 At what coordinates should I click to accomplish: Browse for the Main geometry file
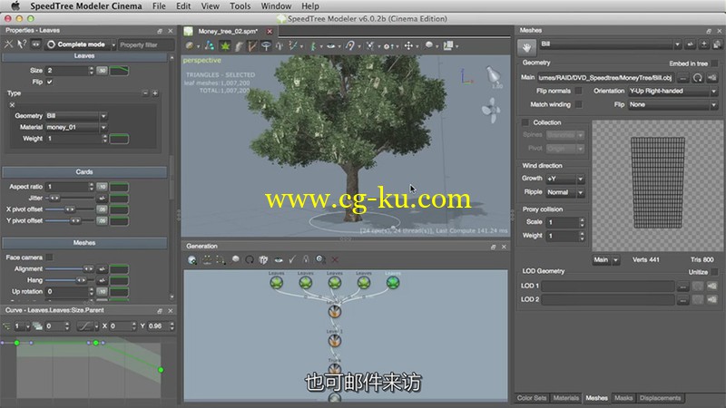tap(683, 78)
